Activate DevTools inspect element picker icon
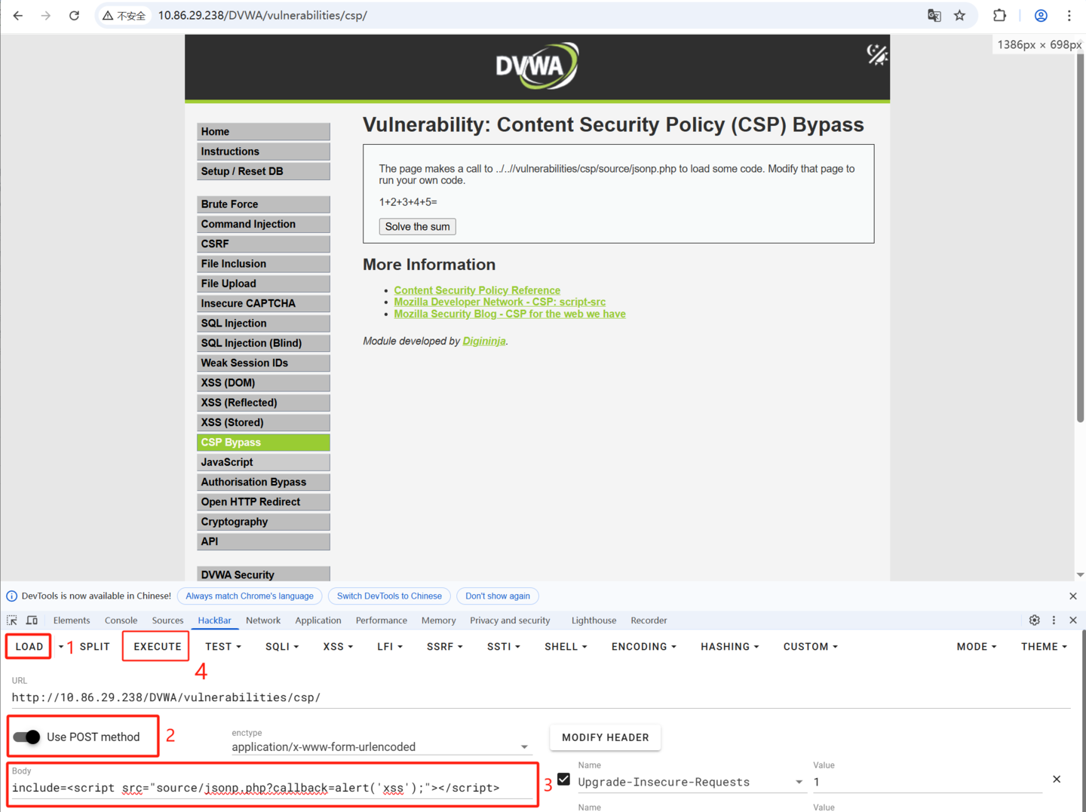Viewport: 1086px width, 812px height. [x=12, y=620]
